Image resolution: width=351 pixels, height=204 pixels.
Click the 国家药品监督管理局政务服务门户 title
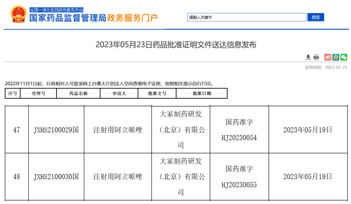tap(94, 18)
